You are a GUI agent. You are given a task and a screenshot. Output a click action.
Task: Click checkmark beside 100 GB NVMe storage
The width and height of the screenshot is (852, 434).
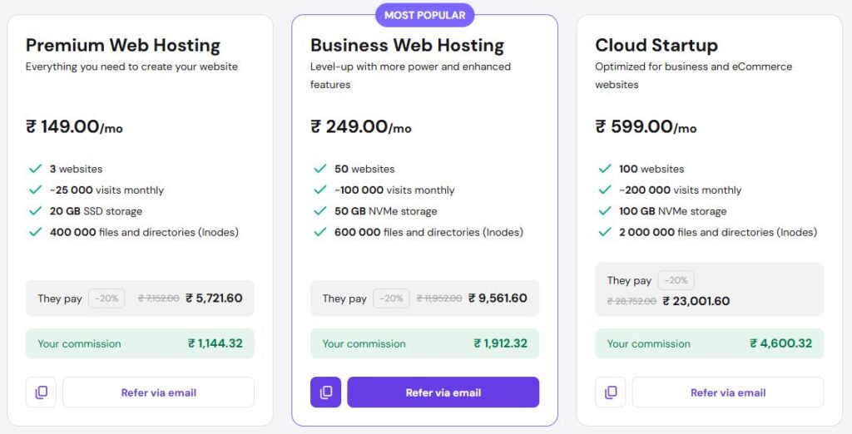tap(605, 211)
